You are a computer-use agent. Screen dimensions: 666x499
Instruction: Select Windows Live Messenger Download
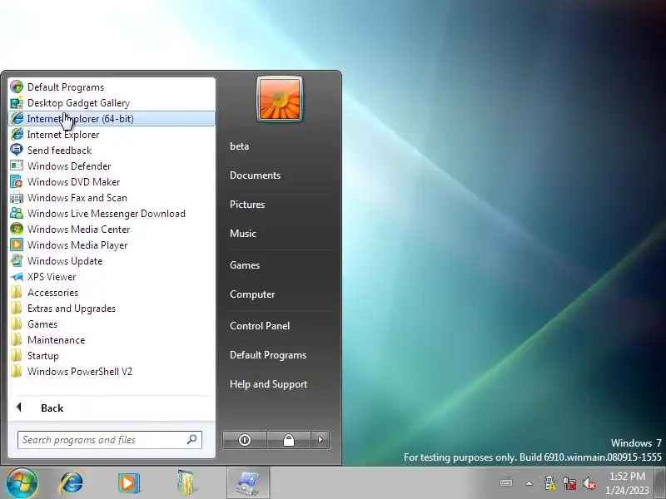pyautogui.click(x=112, y=214)
